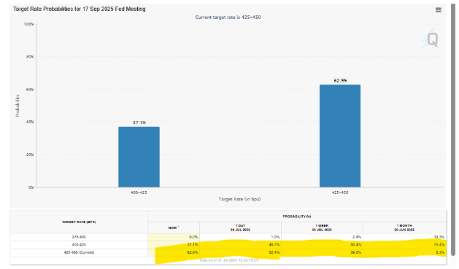The height and width of the screenshot is (269, 459).
Task: Click the 62.9% data label above bar
Action: tap(340, 81)
